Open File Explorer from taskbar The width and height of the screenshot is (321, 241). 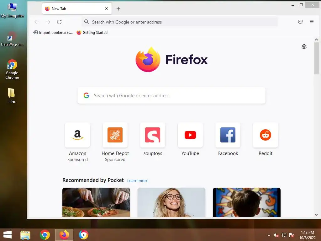[x=25, y=235]
